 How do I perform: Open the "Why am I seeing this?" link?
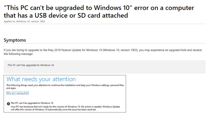(x=18, y=93)
